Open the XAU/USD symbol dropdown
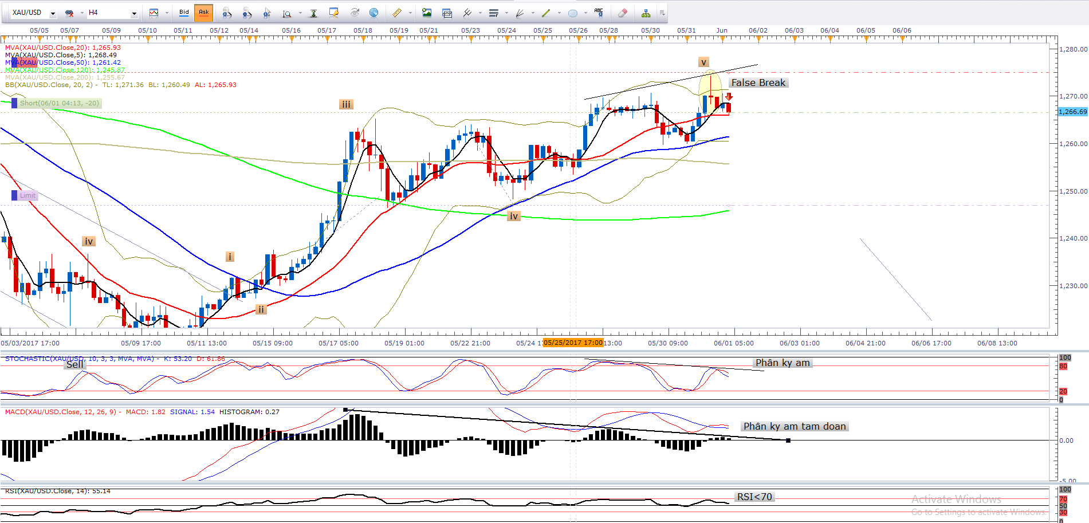Screen dimensions: 1089x523 click(53, 13)
